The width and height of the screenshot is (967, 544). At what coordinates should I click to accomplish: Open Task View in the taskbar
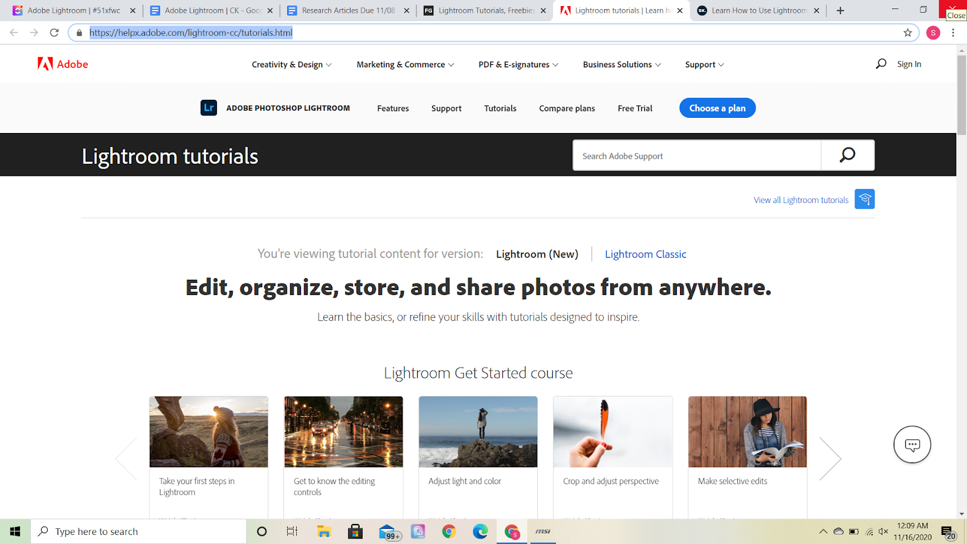tap(292, 531)
